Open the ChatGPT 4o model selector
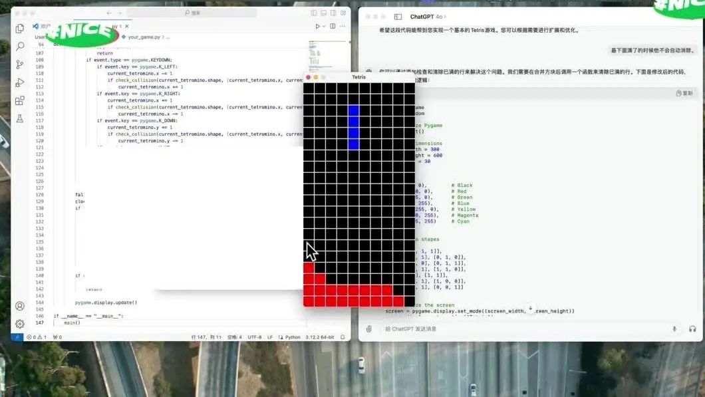705x397 pixels. coord(428,17)
